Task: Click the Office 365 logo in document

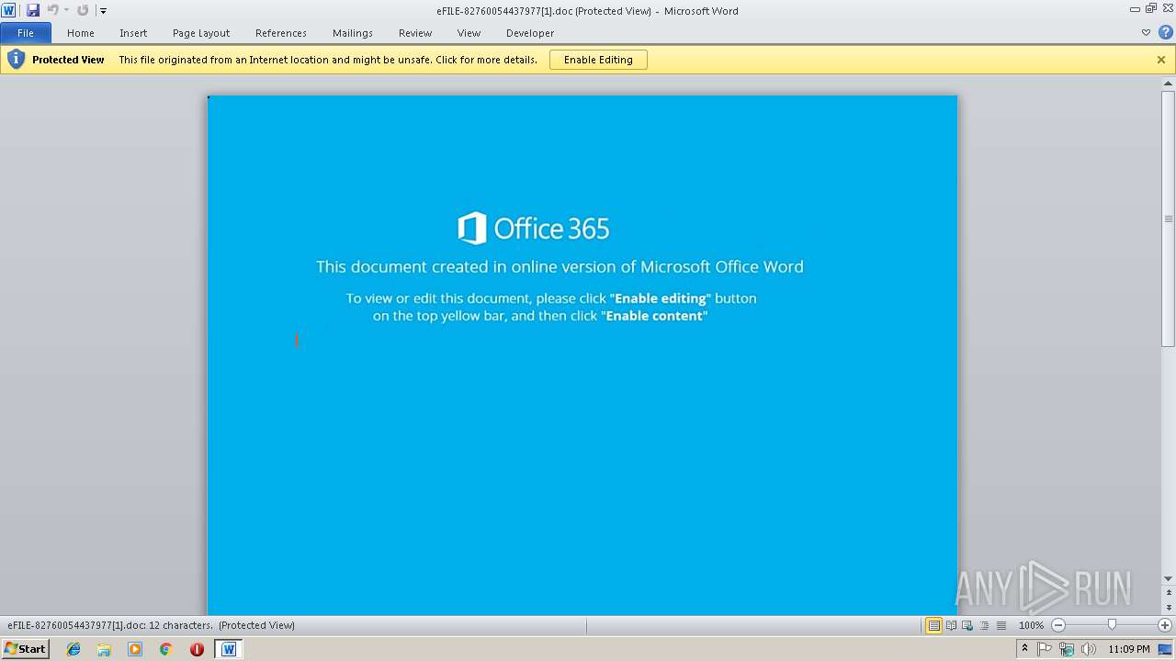Action: (533, 228)
